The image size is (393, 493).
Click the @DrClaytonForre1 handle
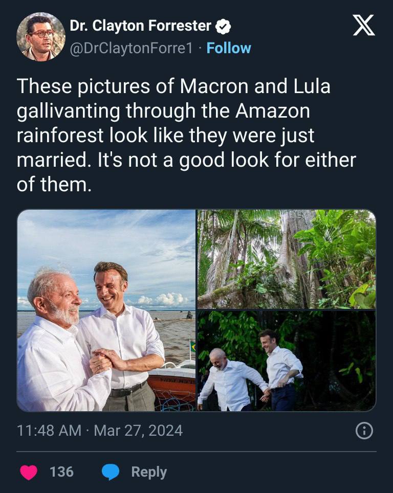(x=131, y=48)
